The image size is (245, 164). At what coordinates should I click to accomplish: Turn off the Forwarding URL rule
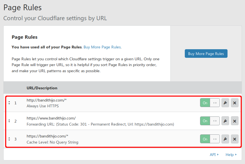click(210, 121)
